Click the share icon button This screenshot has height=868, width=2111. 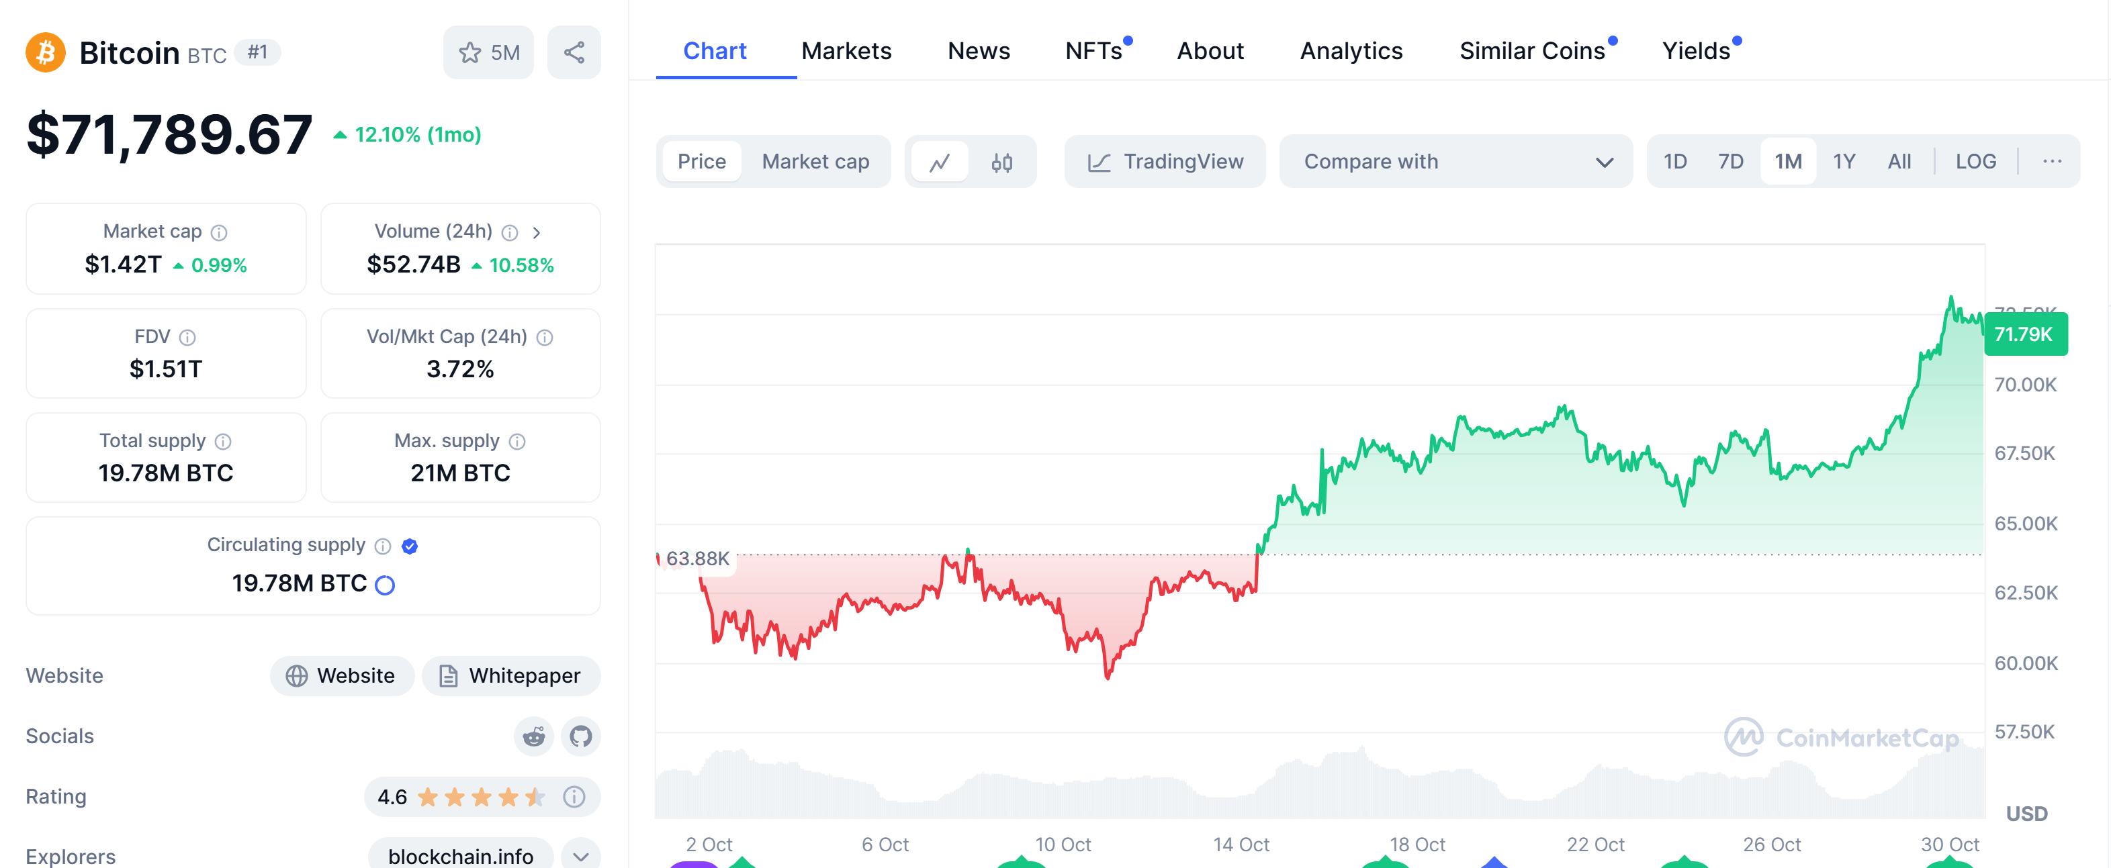click(574, 52)
